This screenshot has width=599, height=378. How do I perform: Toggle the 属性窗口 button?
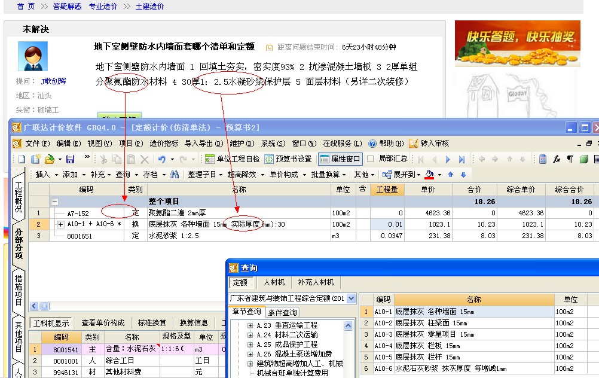coord(340,159)
